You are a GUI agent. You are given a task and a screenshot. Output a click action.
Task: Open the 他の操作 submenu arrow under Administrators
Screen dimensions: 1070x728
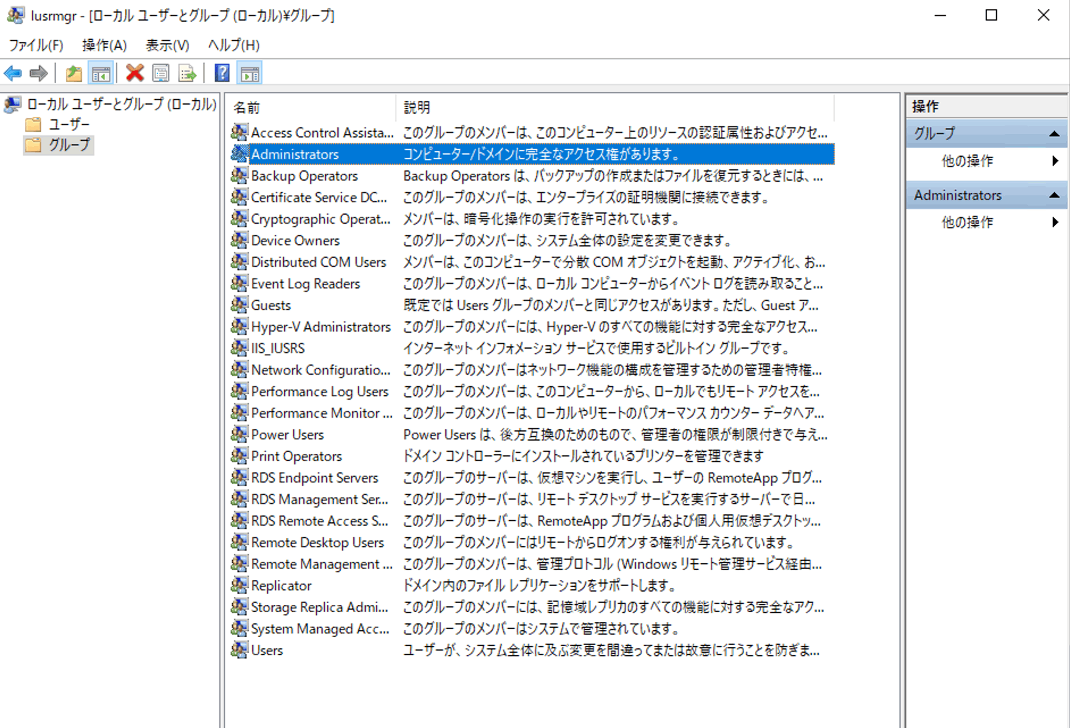coord(1055,222)
